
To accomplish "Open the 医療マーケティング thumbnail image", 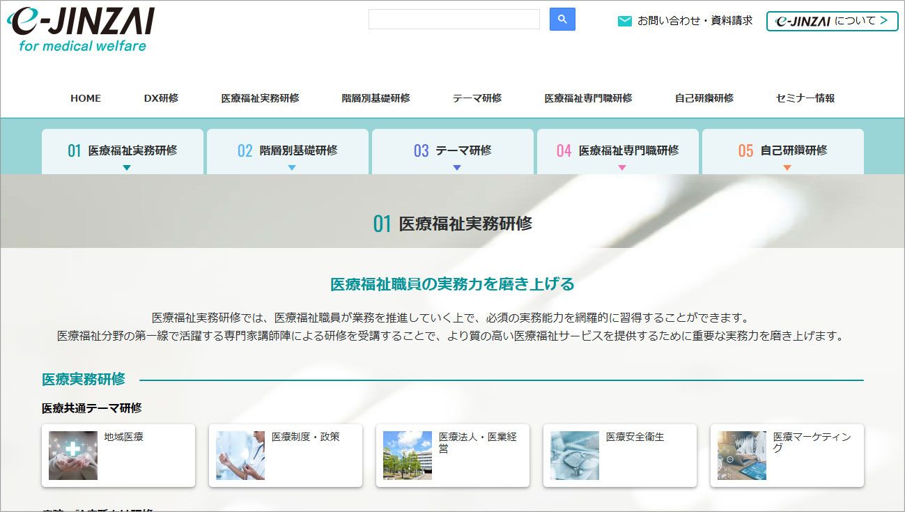I will click(742, 456).
